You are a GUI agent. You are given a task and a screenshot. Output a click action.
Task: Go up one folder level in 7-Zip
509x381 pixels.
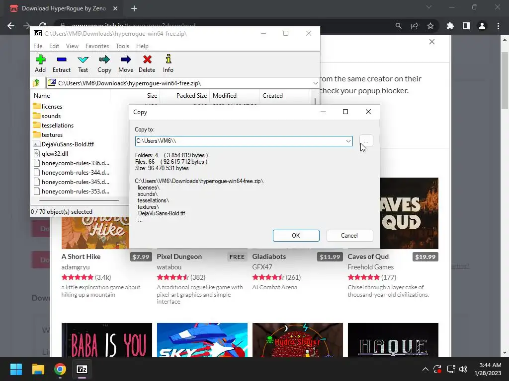tap(36, 83)
